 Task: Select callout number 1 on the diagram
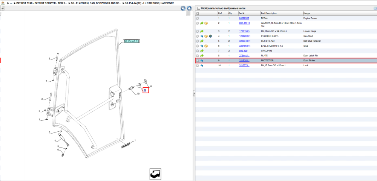(x=135, y=140)
